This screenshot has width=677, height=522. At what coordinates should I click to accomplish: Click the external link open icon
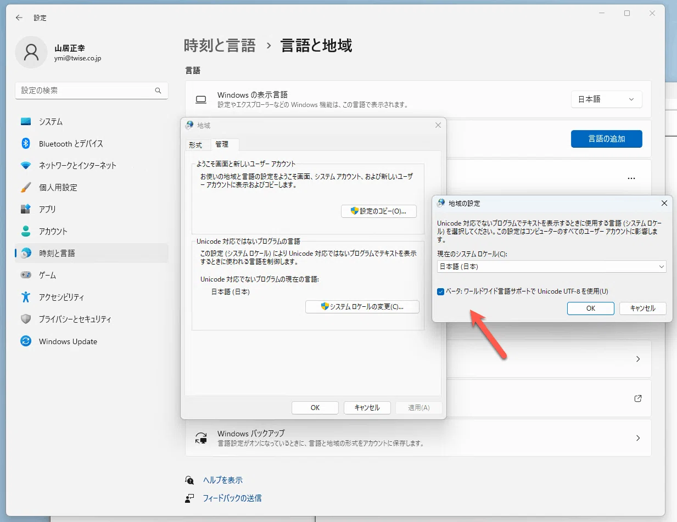click(x=638, y=398)
